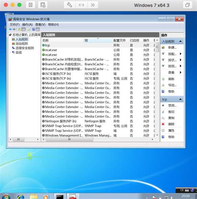Collapse the tcp actions section

click(x=180, y=99)
